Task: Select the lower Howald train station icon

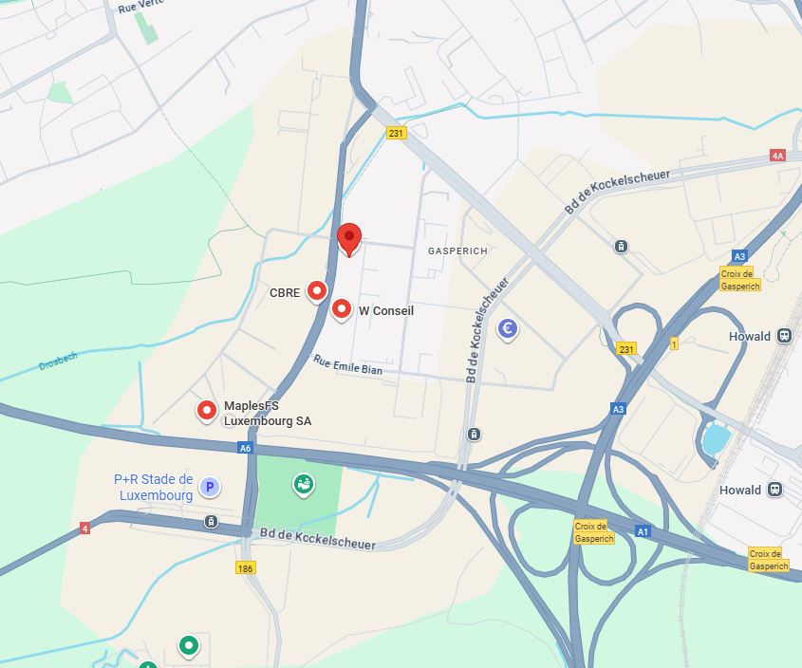Action: point(774,490)
